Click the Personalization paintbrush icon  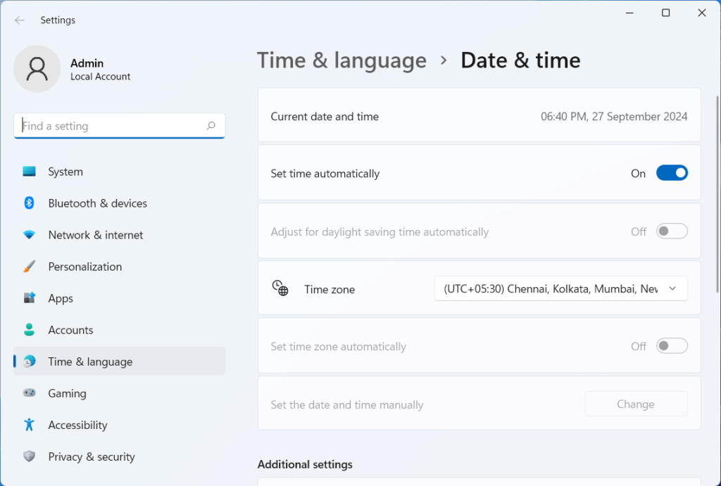(29, 267)
